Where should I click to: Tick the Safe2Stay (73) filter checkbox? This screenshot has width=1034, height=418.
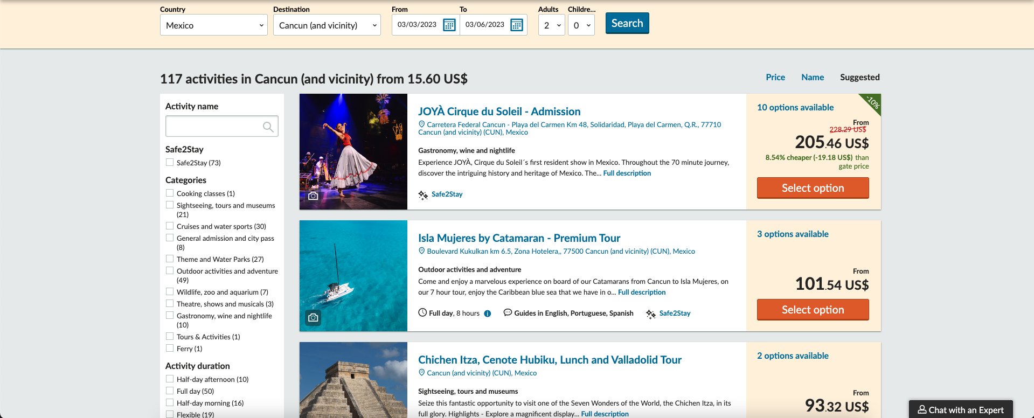click(170, 162)
